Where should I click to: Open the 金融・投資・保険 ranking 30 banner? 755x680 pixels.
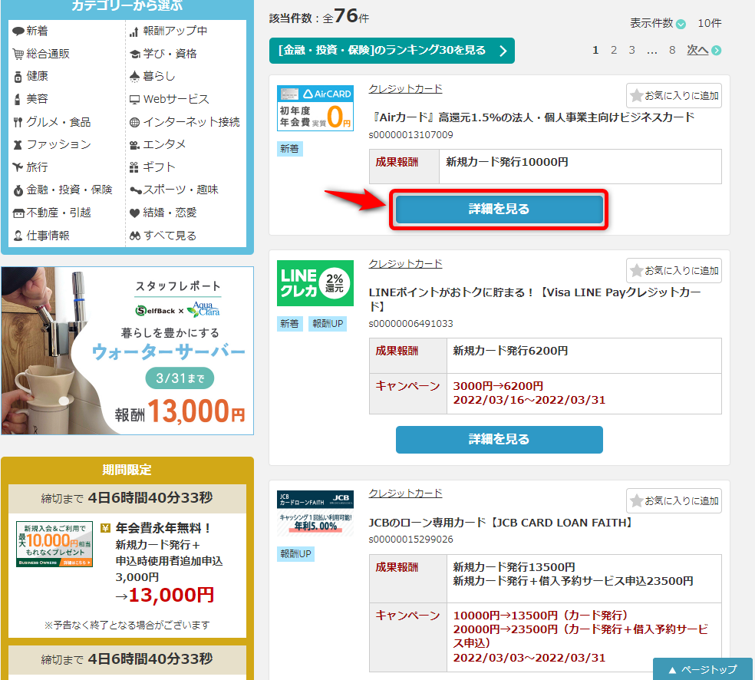[x=392, y=51]
